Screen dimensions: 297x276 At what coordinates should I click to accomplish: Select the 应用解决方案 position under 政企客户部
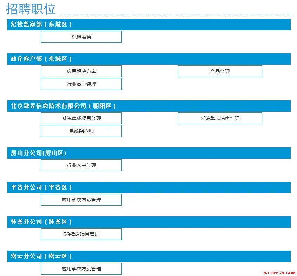[x=81, y=71]
